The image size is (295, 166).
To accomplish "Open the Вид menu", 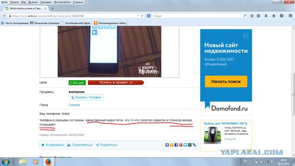I will (24, 2).
